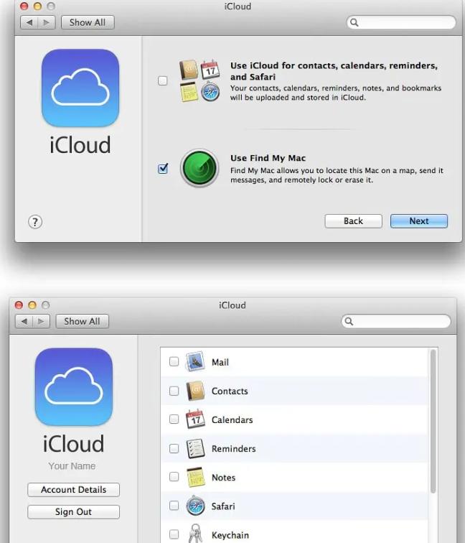Click the Keychain keys icon
The width and height of the screenshot is (465, 543).
(x=195, y=533)
